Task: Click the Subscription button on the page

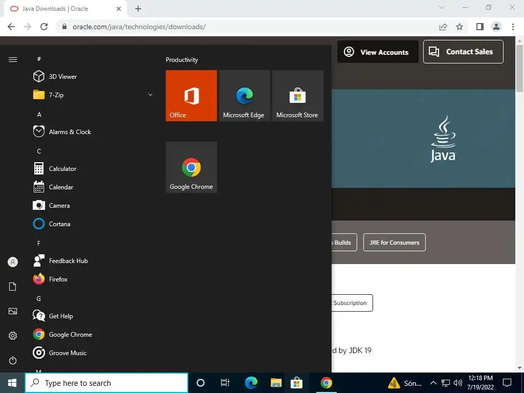Action: click(x=352, y=303)
